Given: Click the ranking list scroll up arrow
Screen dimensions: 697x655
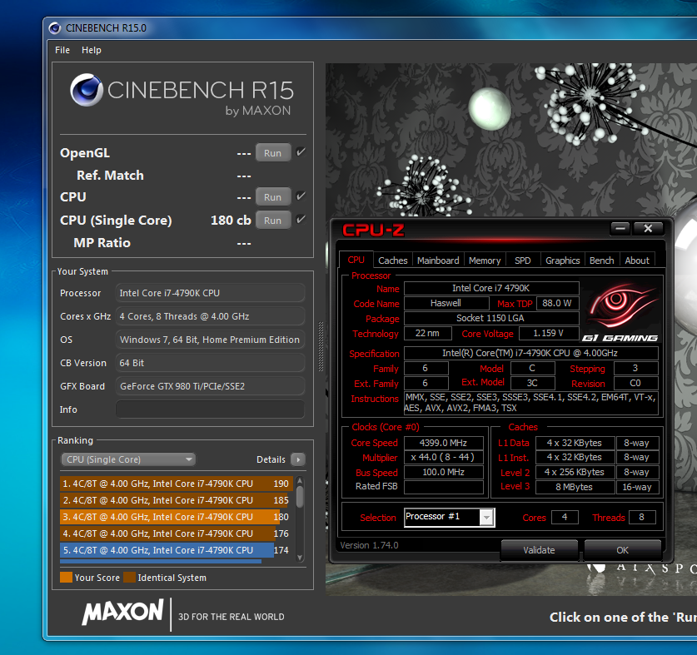Looking at the screenshot, I should pos(300,481).
